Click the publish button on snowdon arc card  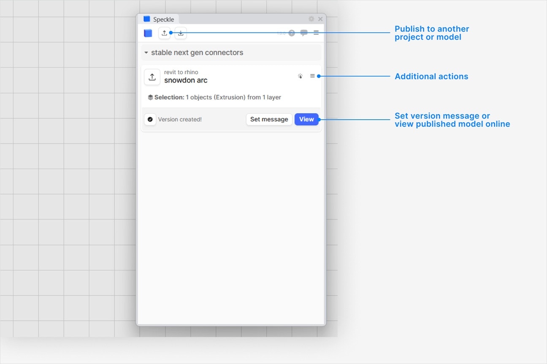click(152, 77)
